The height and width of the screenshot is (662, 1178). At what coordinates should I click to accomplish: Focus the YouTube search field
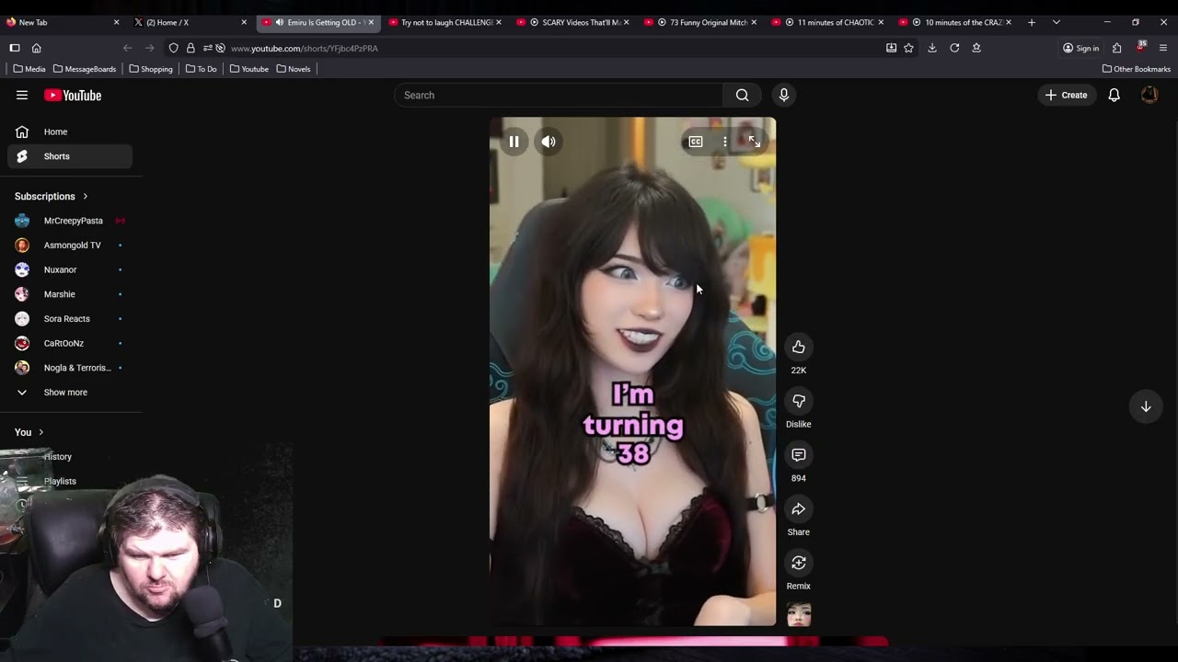tap(559, 95)
